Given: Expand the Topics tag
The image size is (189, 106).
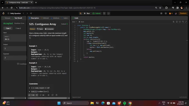Looking at the screenshot, I should 40,29.
